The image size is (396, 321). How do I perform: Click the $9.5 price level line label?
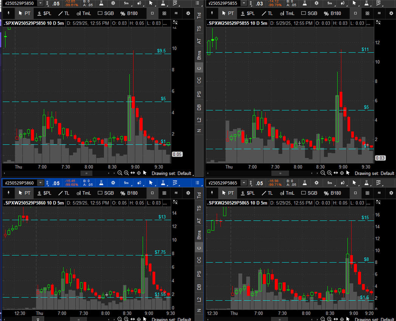[x=161, y=51]
